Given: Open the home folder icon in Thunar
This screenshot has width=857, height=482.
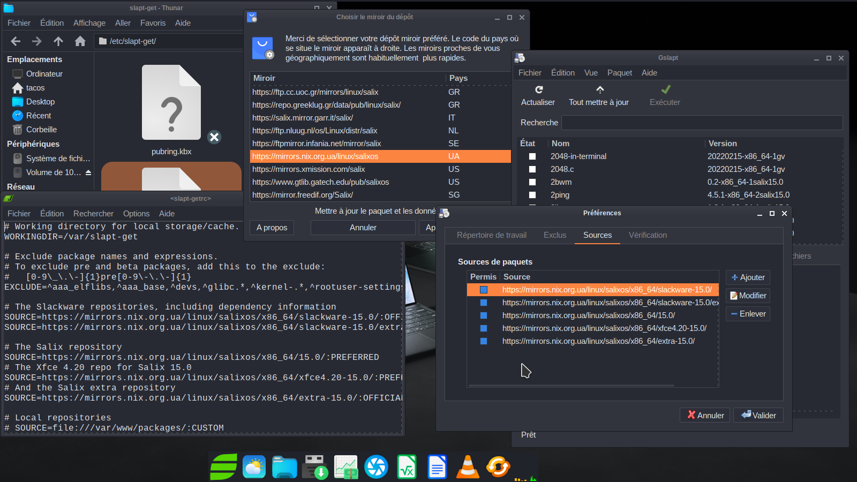Looking at the screenshot, I should [x=80, y=41].
